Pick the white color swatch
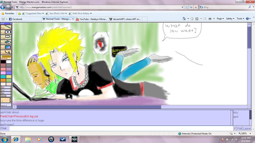Screen dimensions: 255x143 [x=9, y=62]
